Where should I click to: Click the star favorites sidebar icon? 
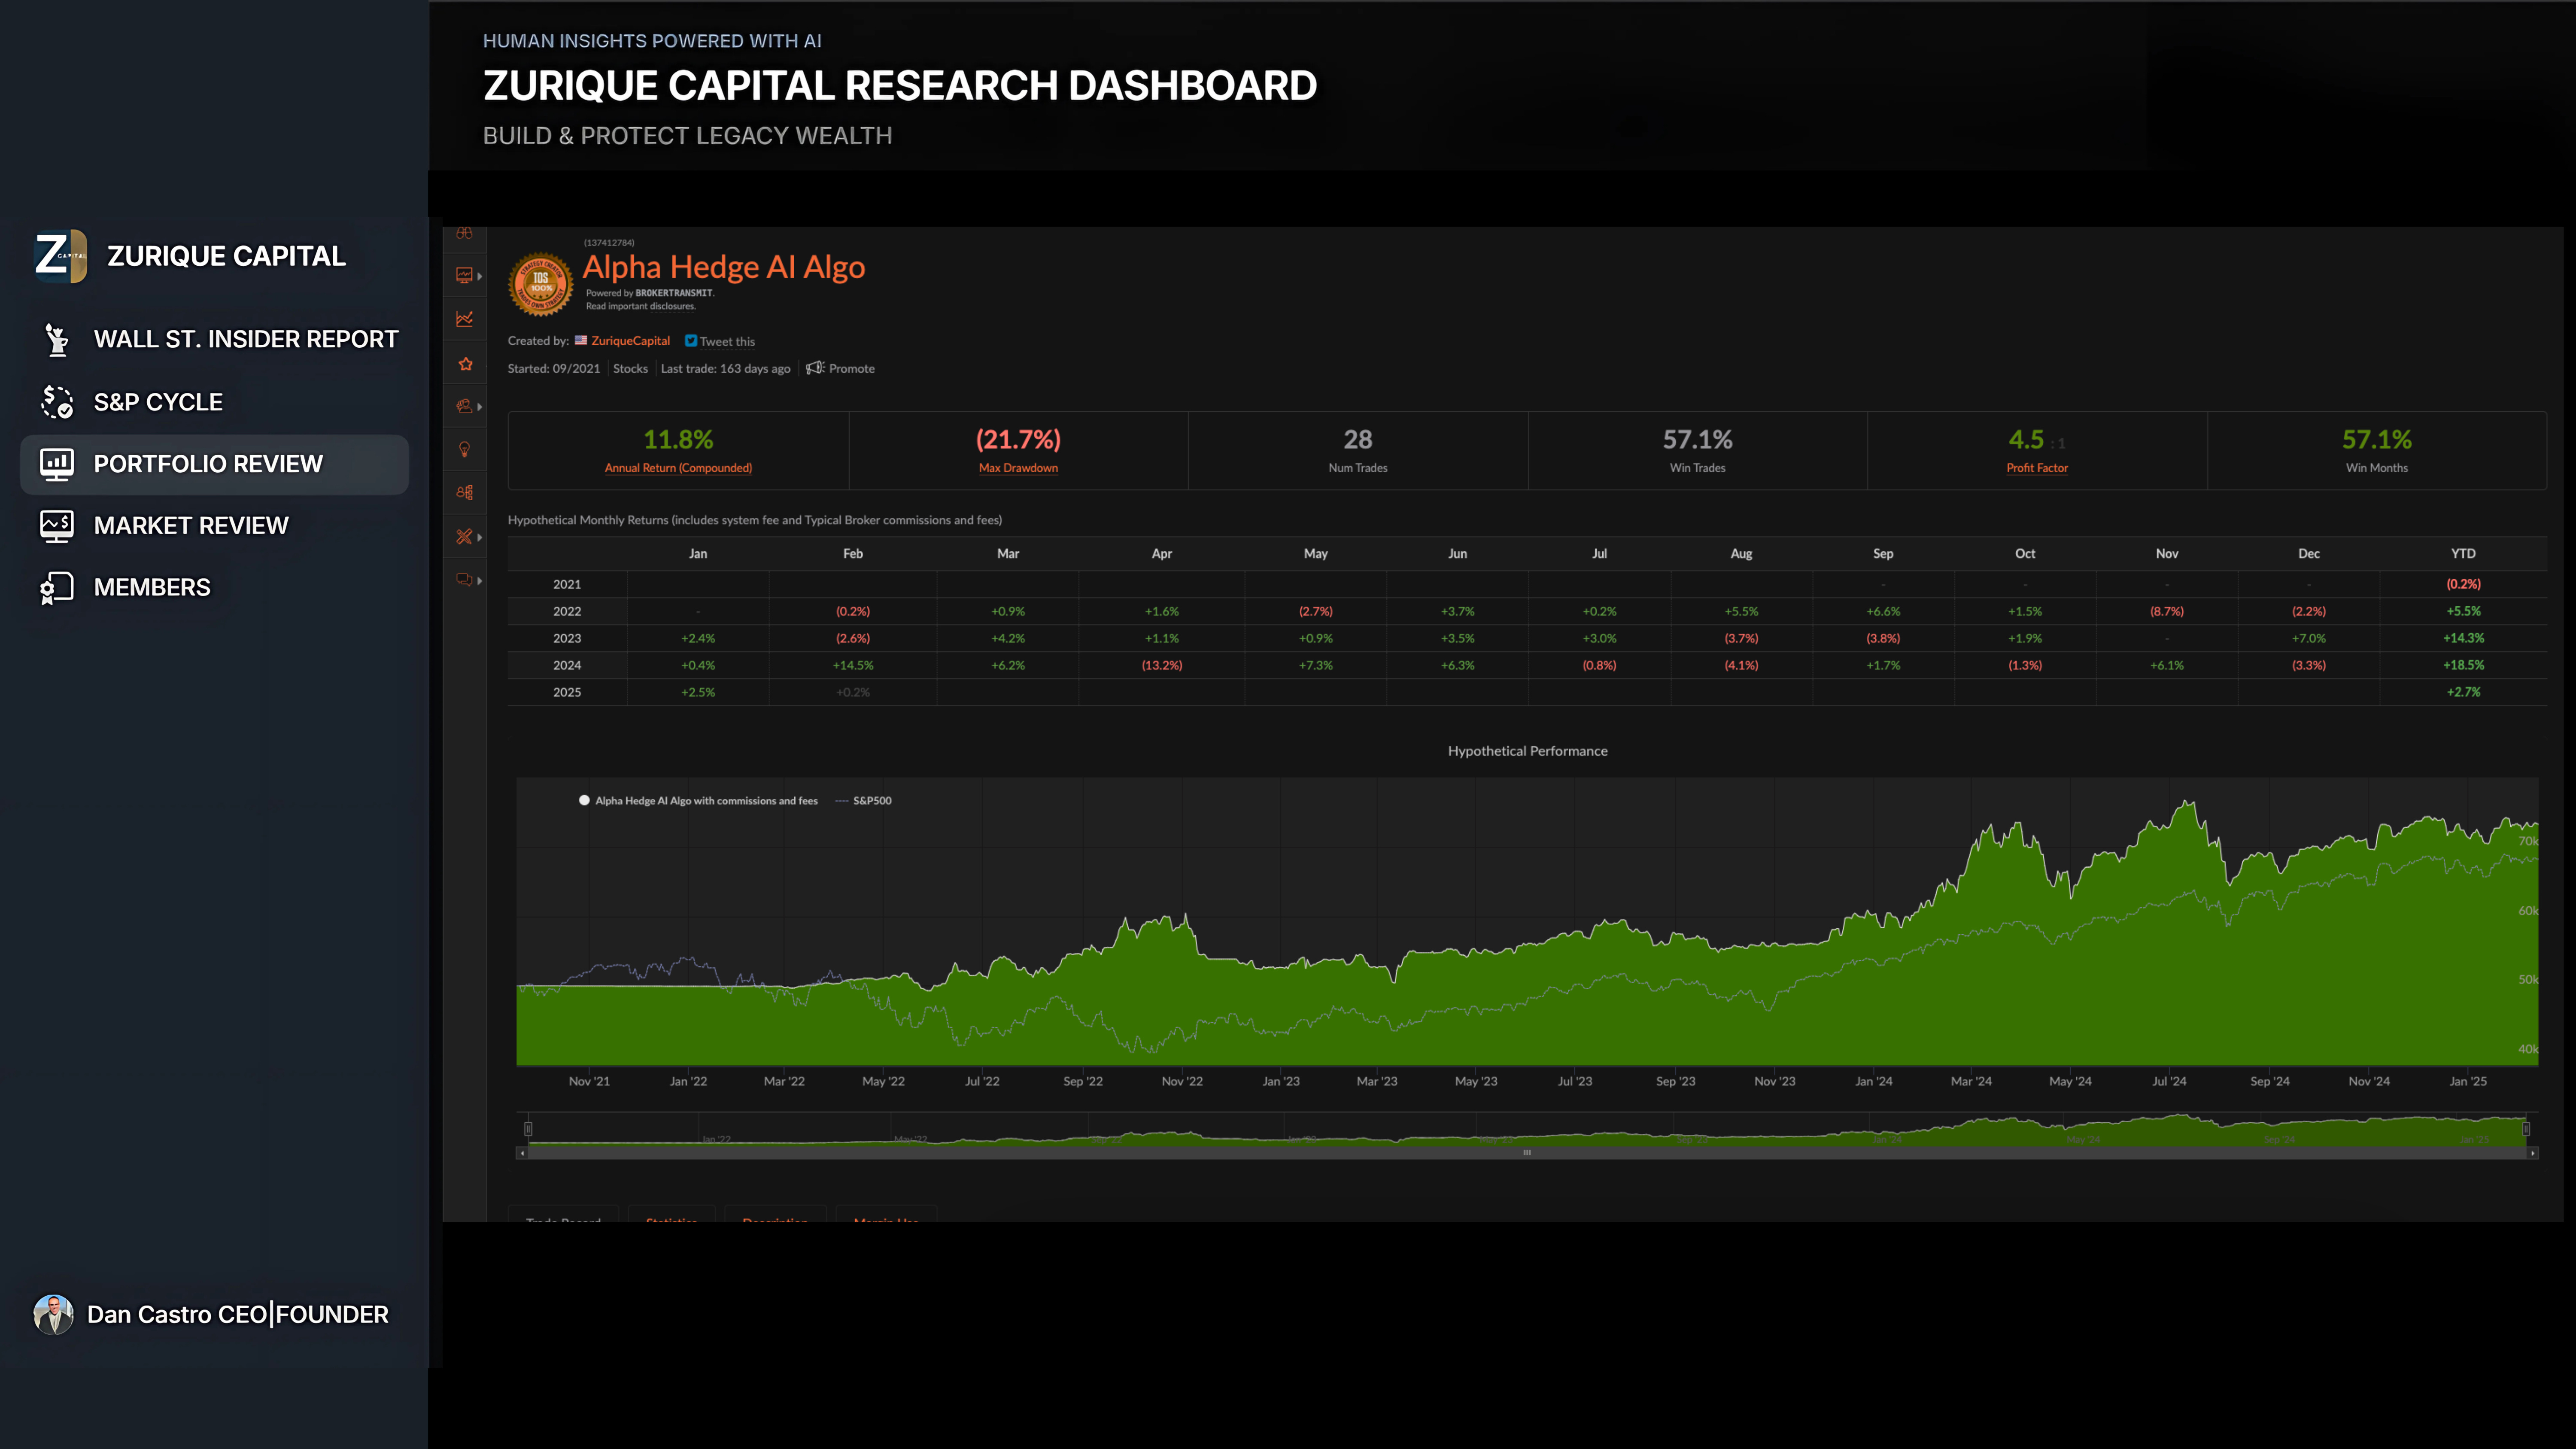(x=465, y=364)
